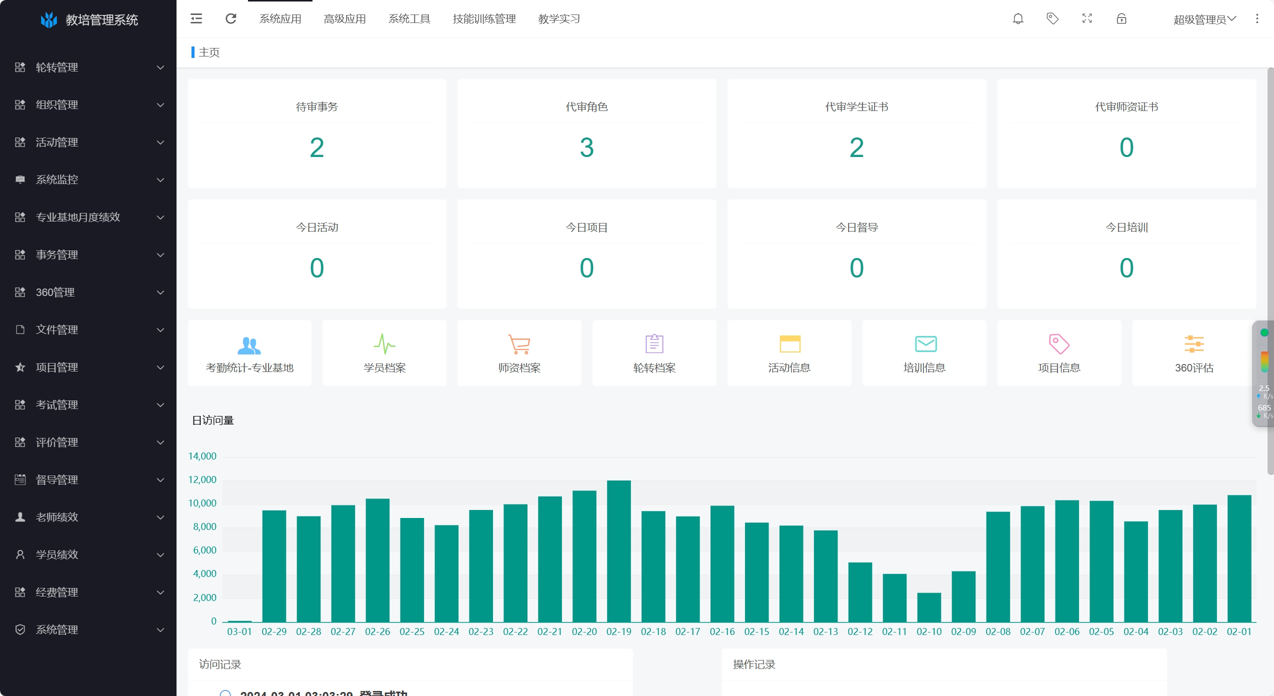Select the 主页 page tab
Viewport: 1274px width, 696px height.
click(209, 52)
